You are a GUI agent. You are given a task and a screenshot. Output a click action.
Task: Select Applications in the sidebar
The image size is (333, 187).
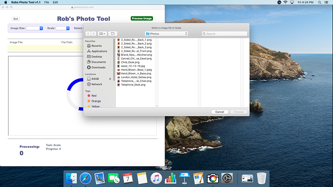[97, 51]
